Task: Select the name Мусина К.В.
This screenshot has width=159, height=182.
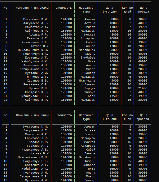Action: coord(38,88)
